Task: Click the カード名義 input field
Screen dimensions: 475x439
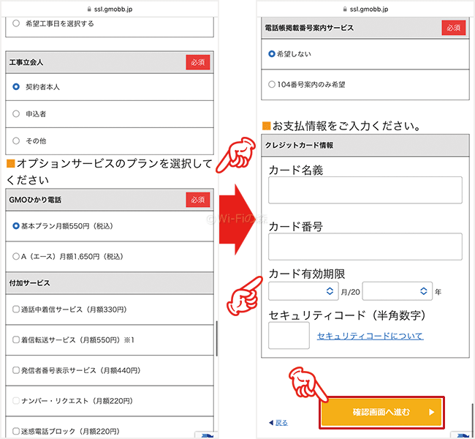Action: 365,190
